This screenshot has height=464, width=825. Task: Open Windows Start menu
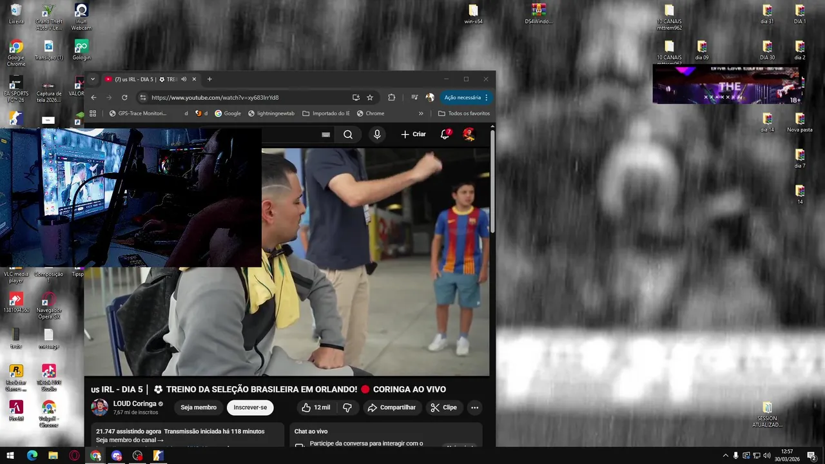[10, 456]
